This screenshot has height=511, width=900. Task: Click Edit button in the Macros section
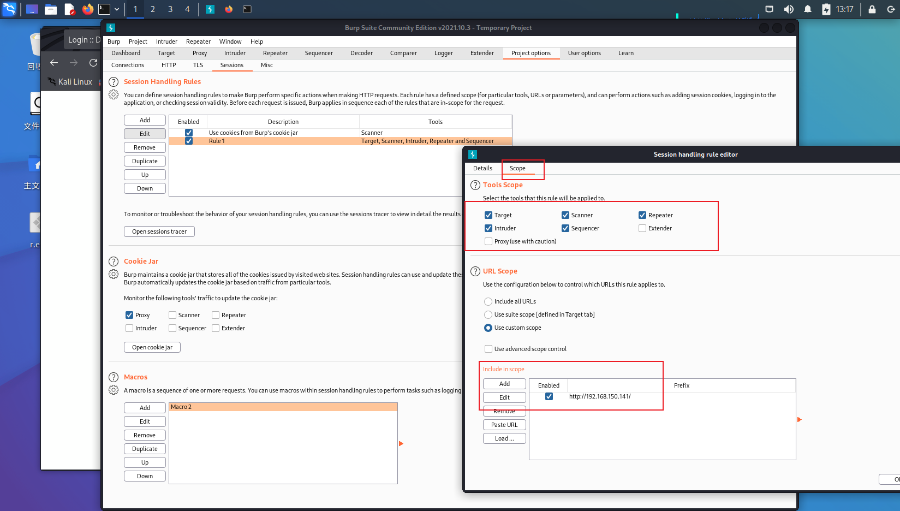click(145, 421)
